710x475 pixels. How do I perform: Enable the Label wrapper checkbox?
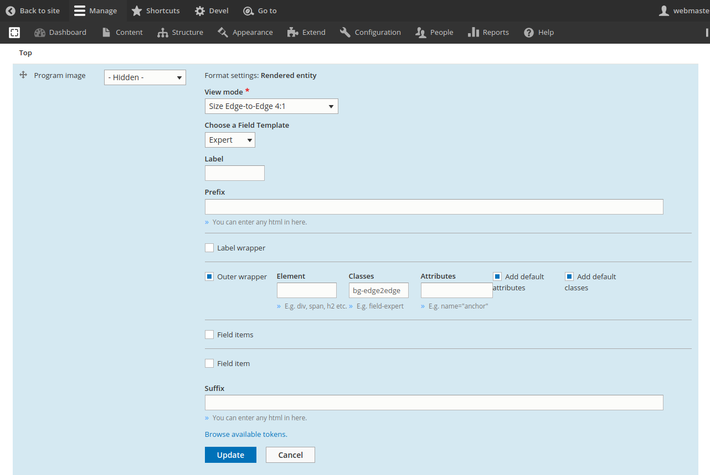point(209,248)
